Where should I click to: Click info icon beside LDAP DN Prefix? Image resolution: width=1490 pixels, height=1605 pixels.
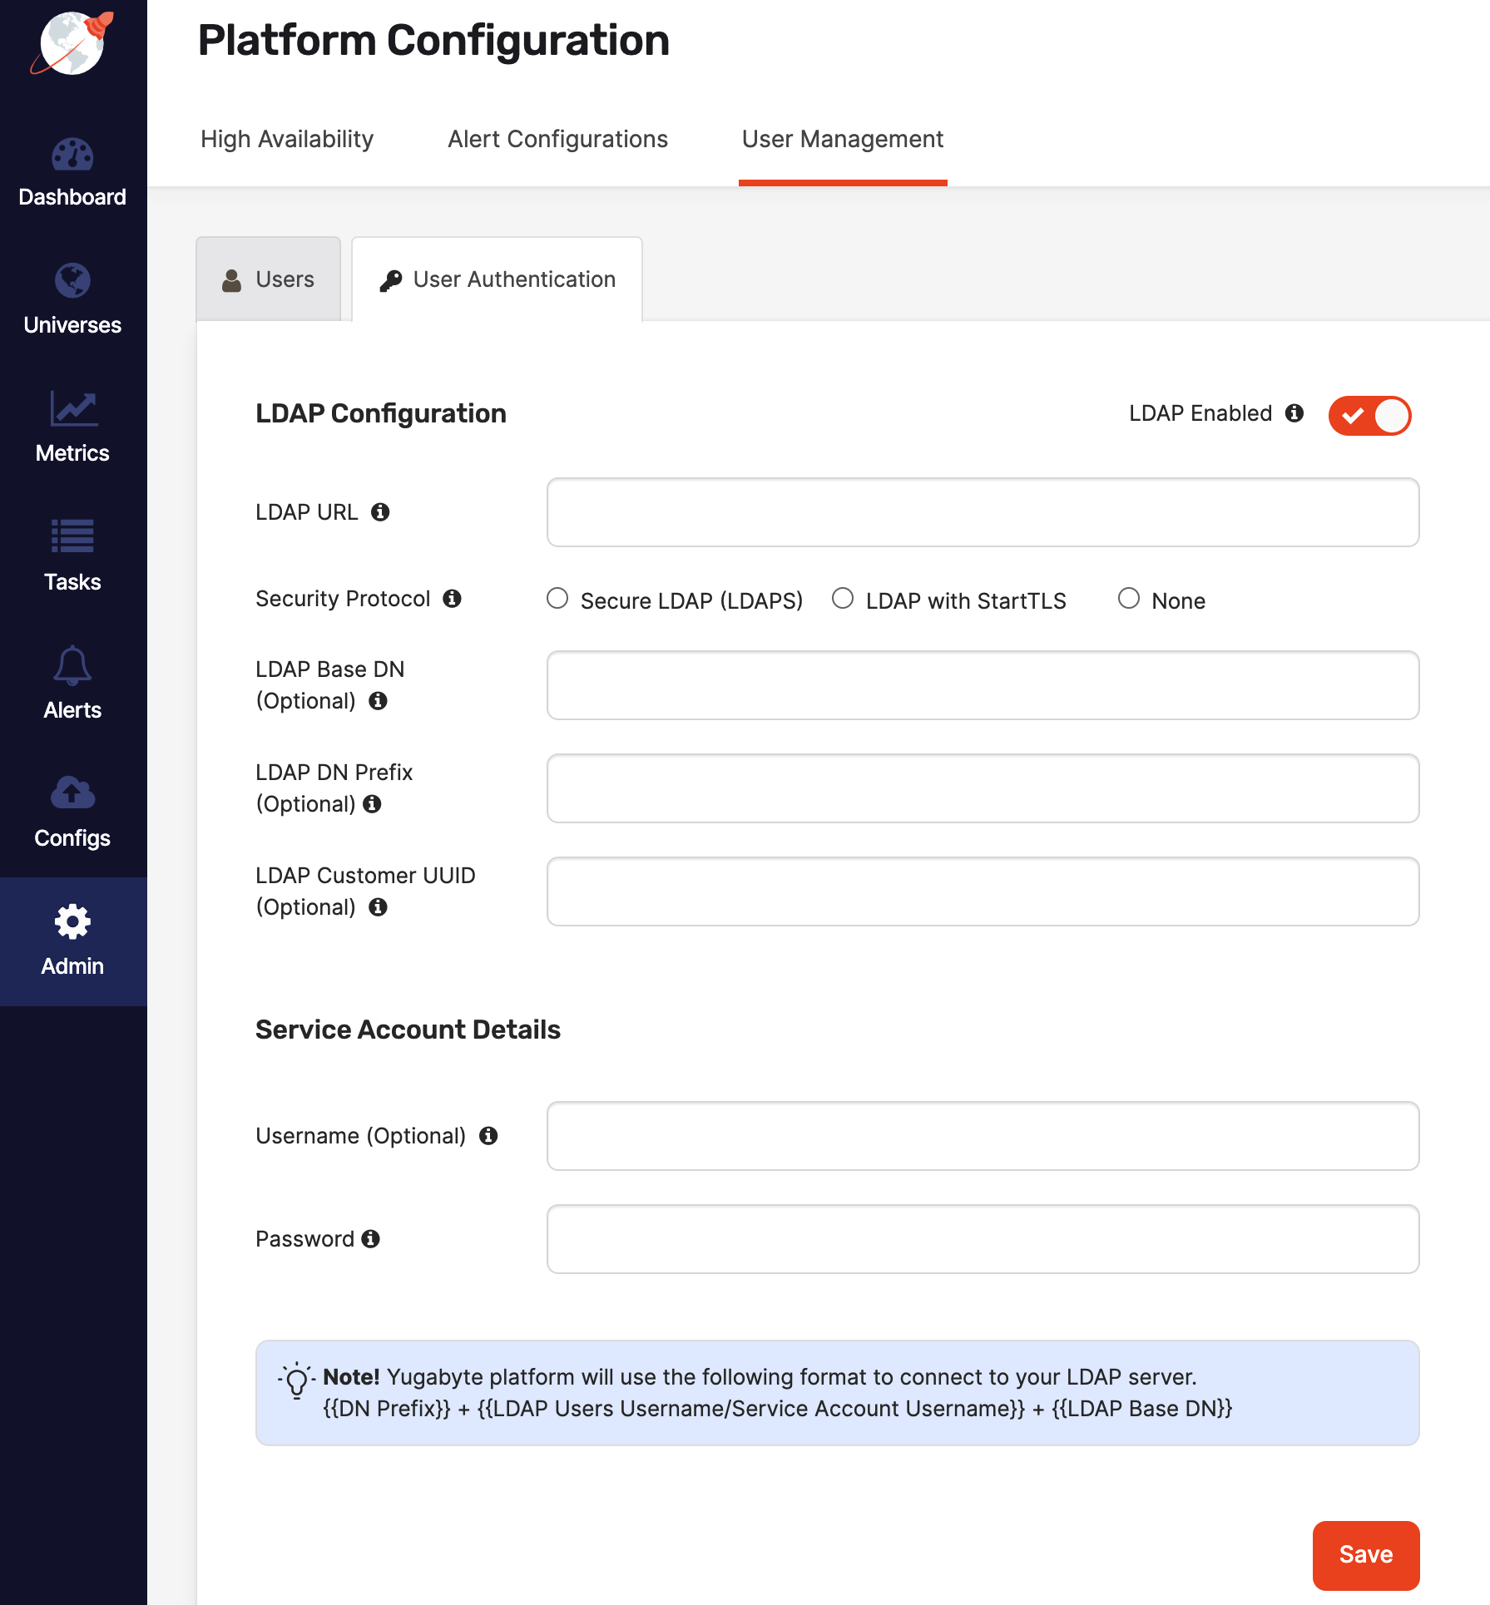pyautogui.click(x=372, y=804)
